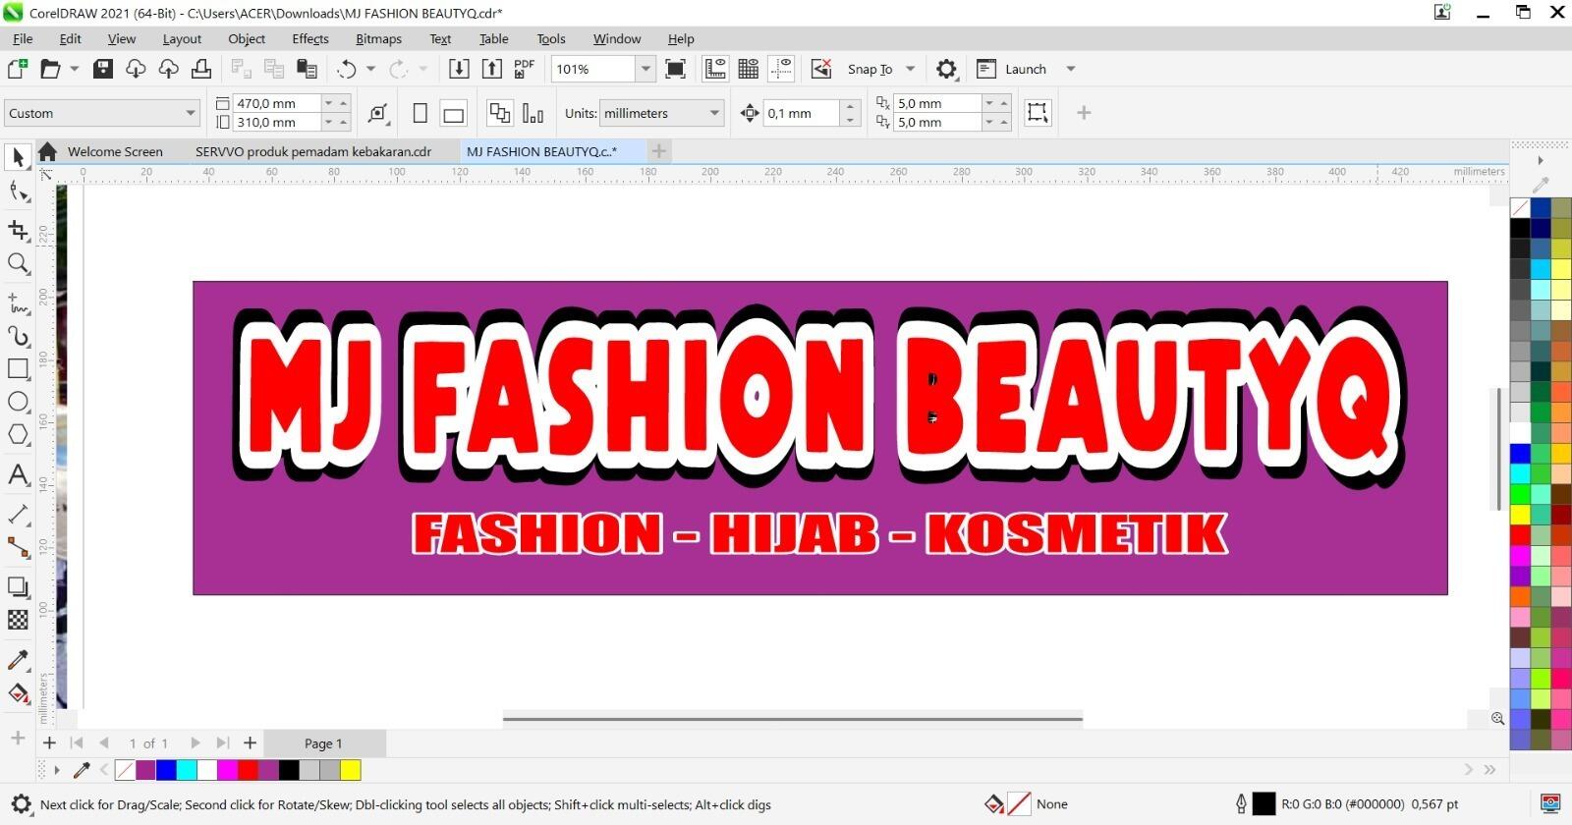Select the Crop tool
1572x825 pixels.
[18, 230]
